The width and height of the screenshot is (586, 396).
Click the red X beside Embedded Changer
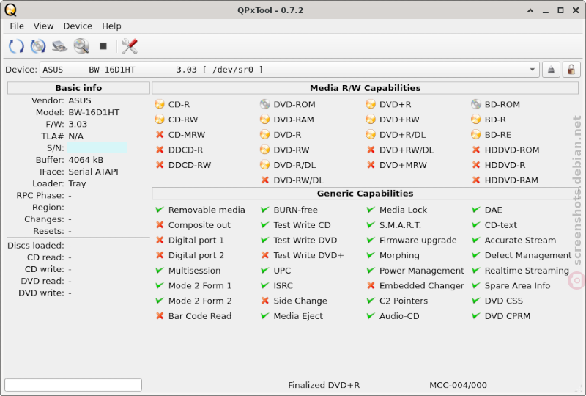tap(371, 285)
